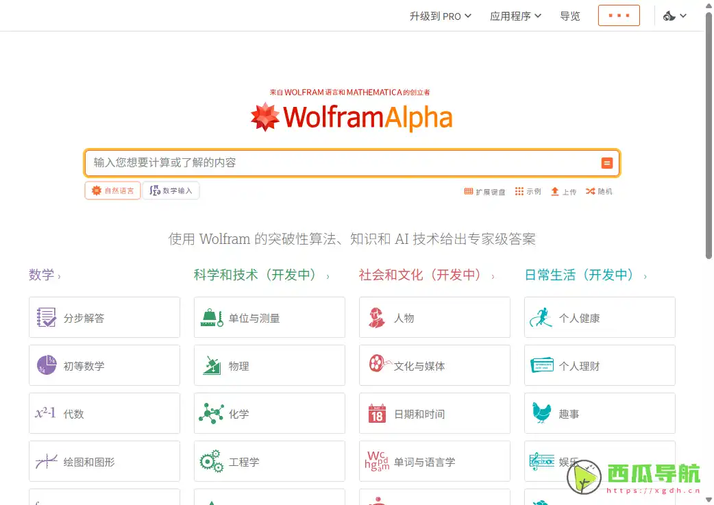Viewport: 714px width, 505px height.
Task: Toggle the 扩展键盘 (Extended Keyboard)
Action: click(484, 192)
